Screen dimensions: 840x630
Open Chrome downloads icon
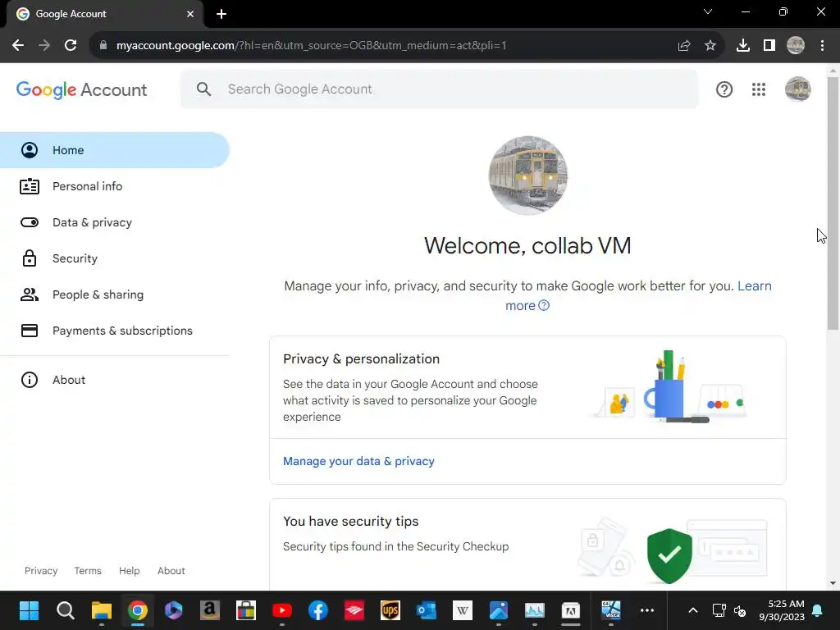pyautogui.click(x=743, y=46)
